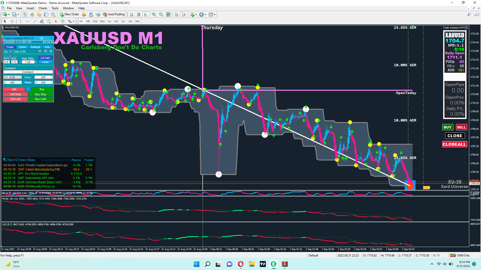Toggle the AutoTrading button

tap(113, 14)
